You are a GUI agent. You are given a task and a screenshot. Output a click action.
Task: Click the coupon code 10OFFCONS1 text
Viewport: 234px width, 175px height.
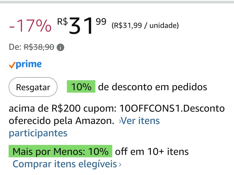[152, 109]
